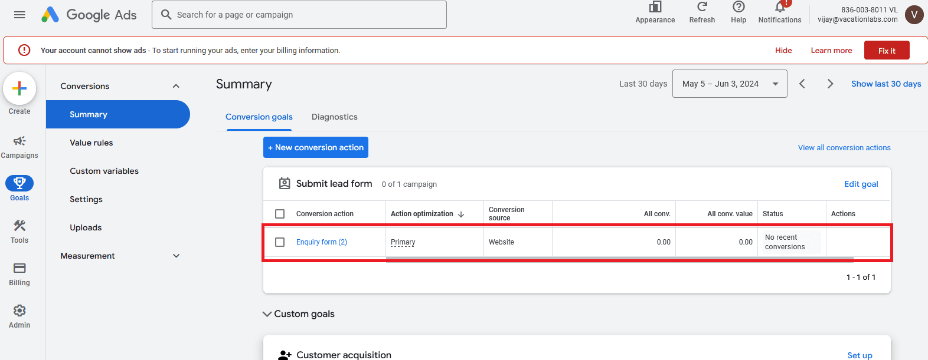Open the Help icon
928x360 pixels.
tap(738, 8)
